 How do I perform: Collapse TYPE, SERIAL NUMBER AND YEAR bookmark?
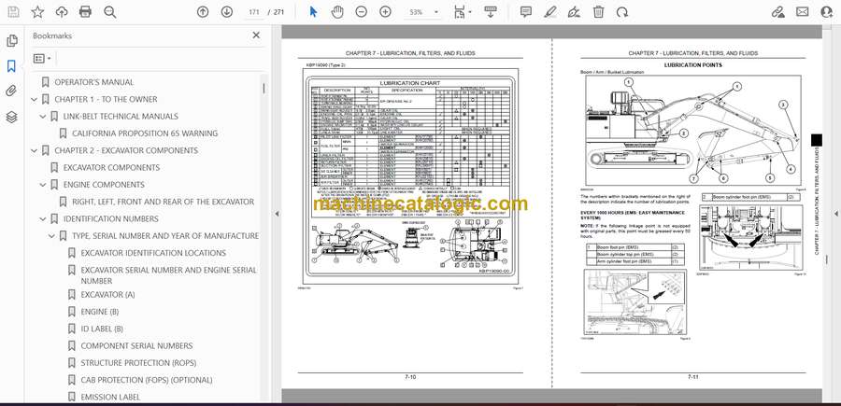click(51, 236)
